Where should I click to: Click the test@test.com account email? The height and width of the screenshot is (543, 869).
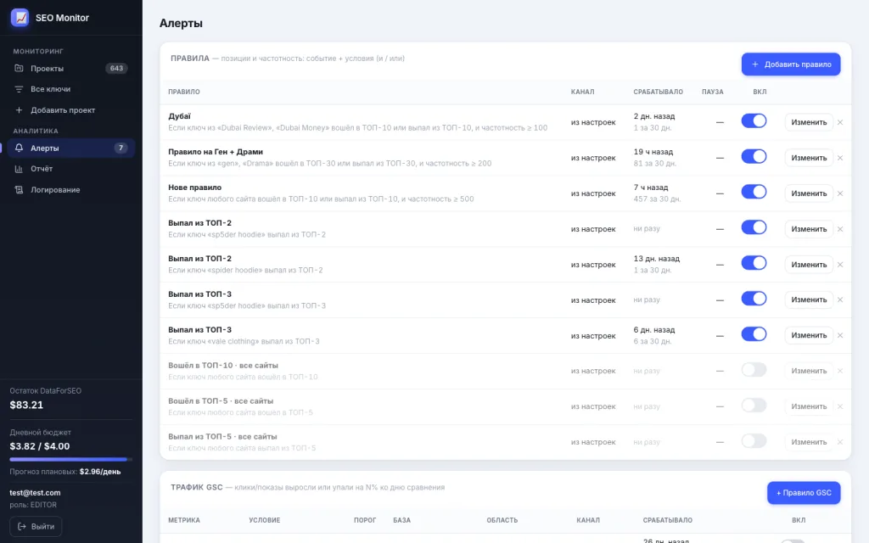click(x=35, y=493)
